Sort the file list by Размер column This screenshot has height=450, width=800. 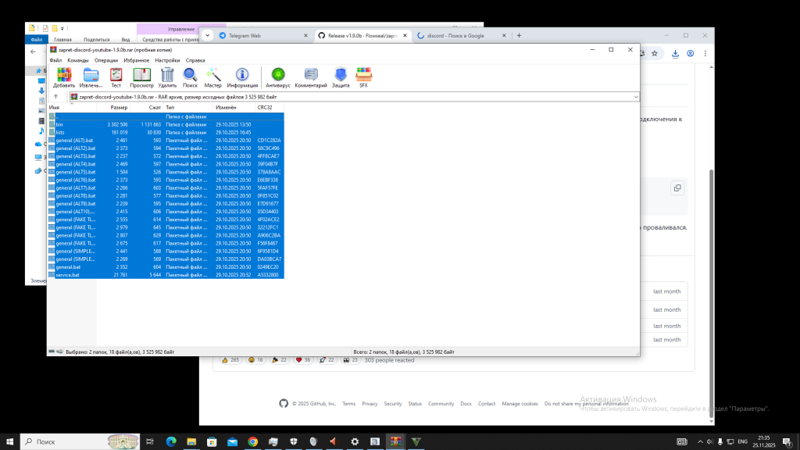point(119,107)
